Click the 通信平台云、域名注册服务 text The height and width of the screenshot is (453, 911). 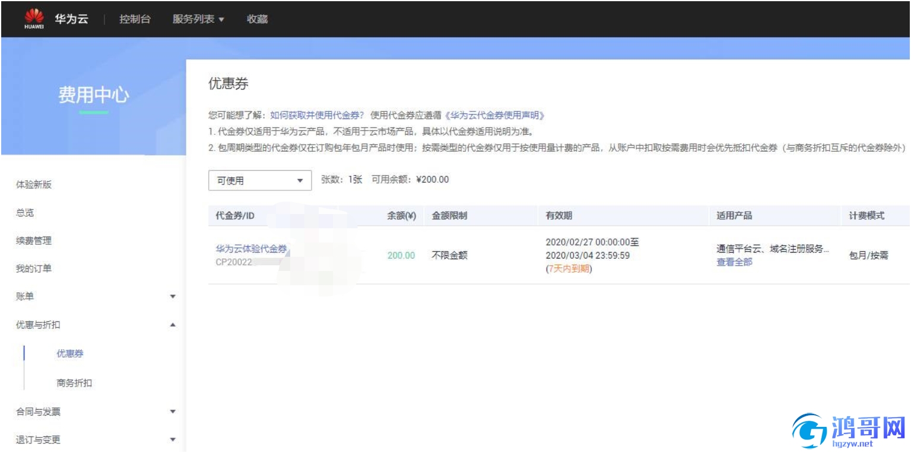tap(773, 249)
